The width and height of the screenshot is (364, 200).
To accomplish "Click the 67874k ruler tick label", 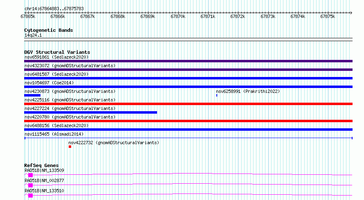I will [x=298, y=16].
